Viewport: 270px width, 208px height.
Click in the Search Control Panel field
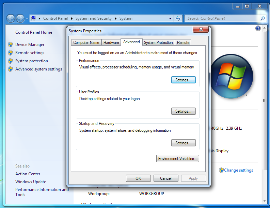click(x=221, y=18)
